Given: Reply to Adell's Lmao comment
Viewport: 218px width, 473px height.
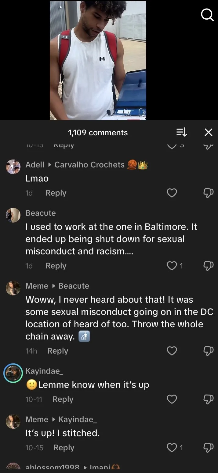Looking at the screenshot, I should pyautogui.click(x=56, y=193).
